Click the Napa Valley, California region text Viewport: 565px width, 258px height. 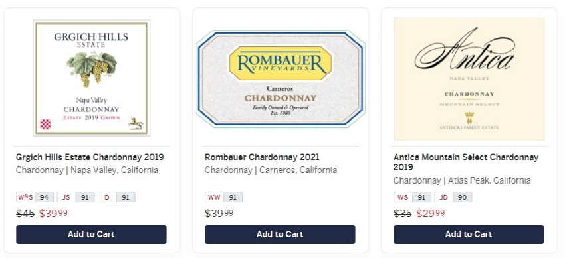click(x=114, y=170)
